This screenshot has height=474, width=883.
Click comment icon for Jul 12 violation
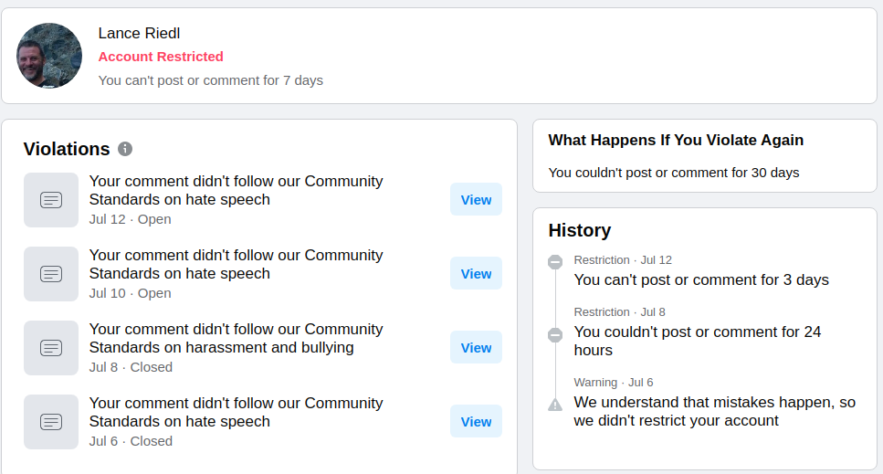(x=51, y=200)
